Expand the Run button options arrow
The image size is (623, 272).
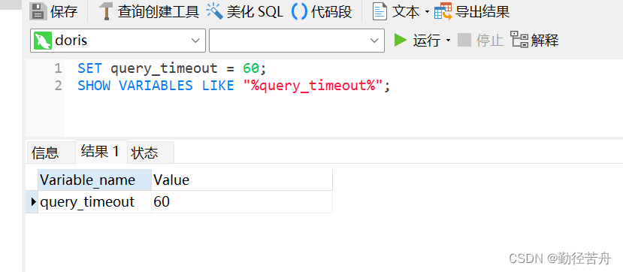tap(448, 41)
